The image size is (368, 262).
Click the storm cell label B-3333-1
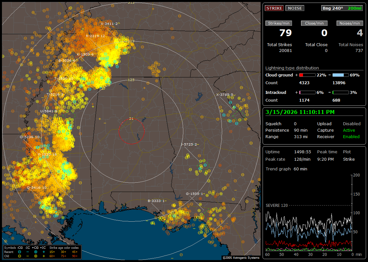(156, 201)
